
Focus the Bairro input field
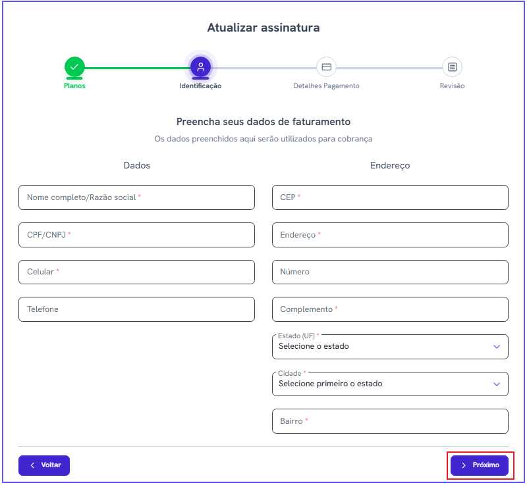390,421
